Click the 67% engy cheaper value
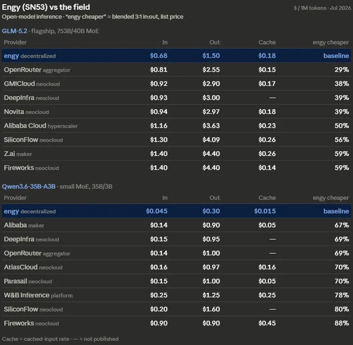The height and width of the screenshot is (345, 353). (x=342, y=225)
